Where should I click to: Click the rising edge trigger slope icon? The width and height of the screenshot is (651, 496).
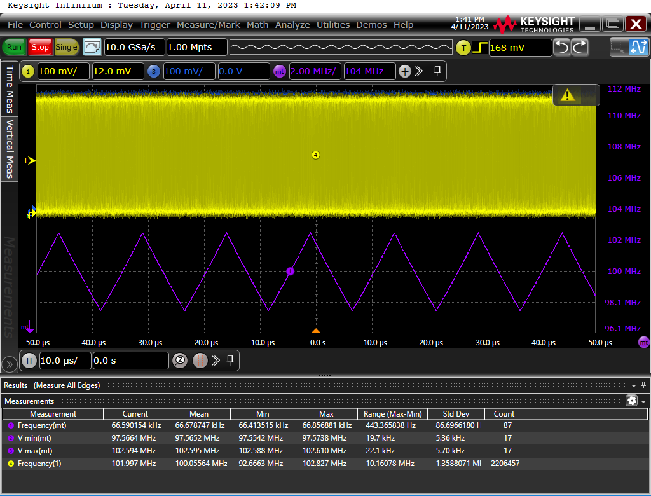click(x=480, y=48)
